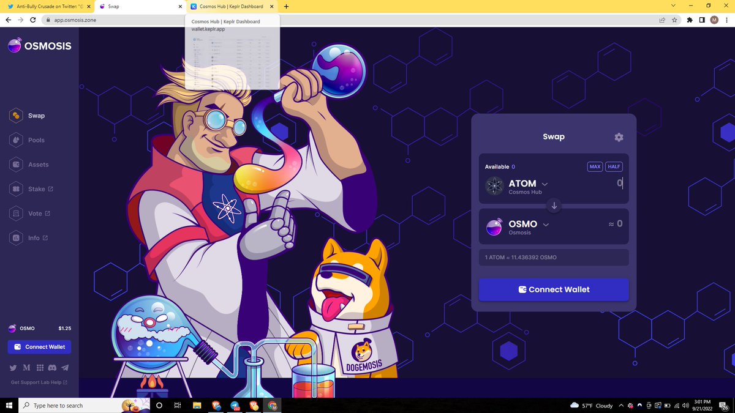Open Osmosis Discord link icon
The width and height of the screenshot is (735, 413).
pyautogui.click(x=53, y=368)
